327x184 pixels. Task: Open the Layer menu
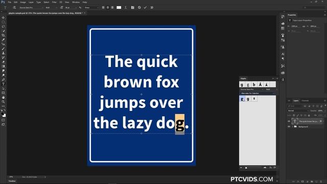pyautogui.click(x=31, y=2)
